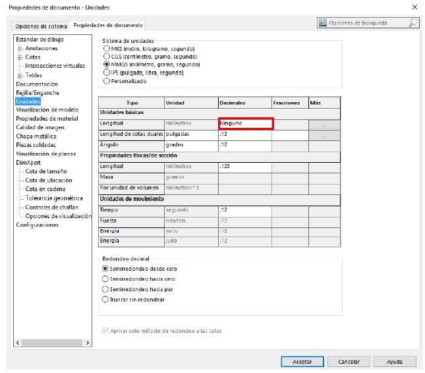Select Truncar sin redondear option

tap(105, 299)
